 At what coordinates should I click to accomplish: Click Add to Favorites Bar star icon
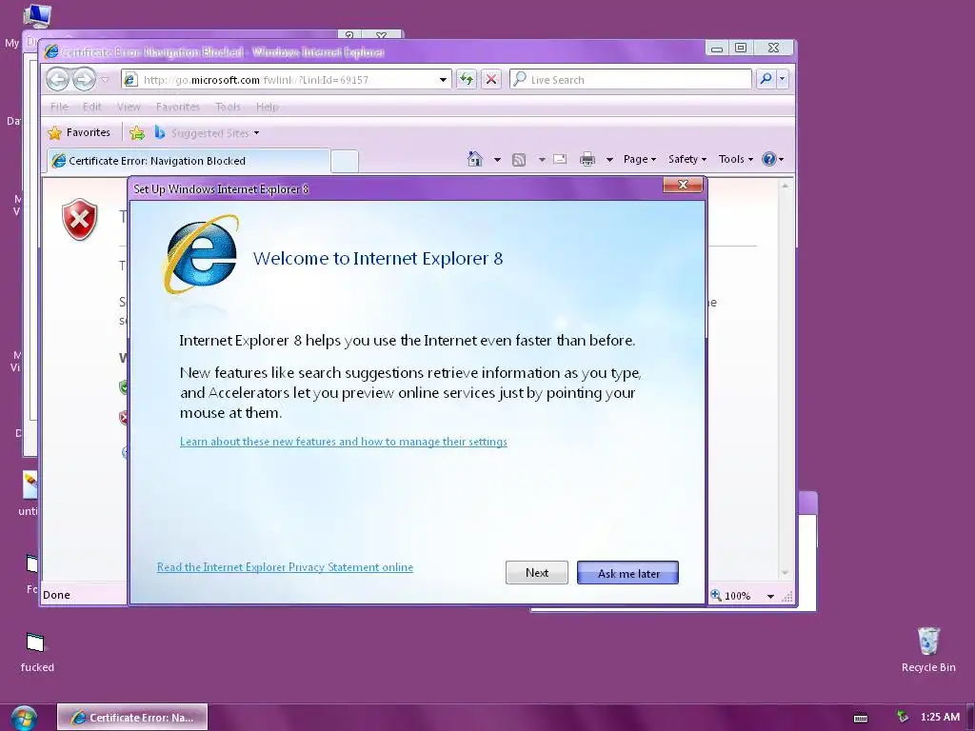[x=137, y=132]
